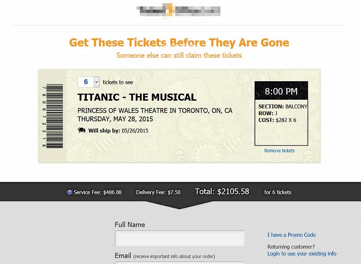Click the Princess of Wales Theatre venue line

[155, 111]
